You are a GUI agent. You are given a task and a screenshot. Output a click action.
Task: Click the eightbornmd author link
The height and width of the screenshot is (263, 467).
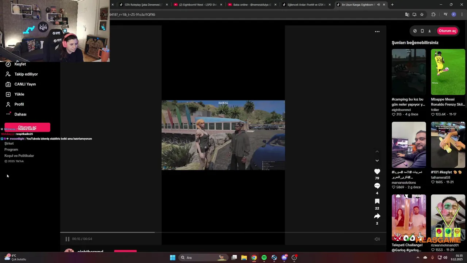401,110
